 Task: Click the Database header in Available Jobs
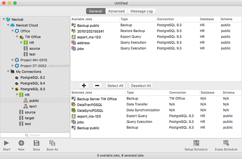209,19
